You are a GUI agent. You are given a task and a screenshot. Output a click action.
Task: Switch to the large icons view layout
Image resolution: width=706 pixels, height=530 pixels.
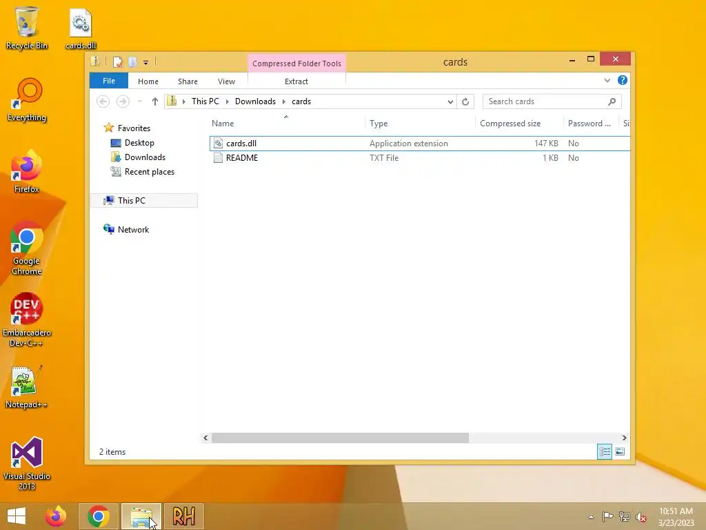tap(620, 451)
